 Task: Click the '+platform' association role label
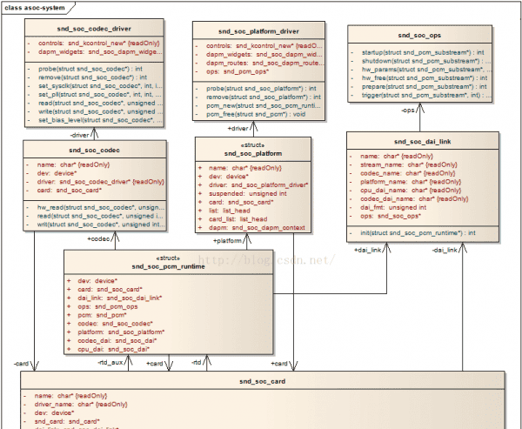[x=227, y=240]
